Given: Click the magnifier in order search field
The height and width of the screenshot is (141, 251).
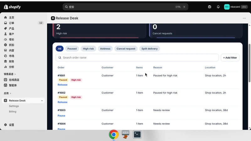Looking at the screenshot, I should pos(60,58).
